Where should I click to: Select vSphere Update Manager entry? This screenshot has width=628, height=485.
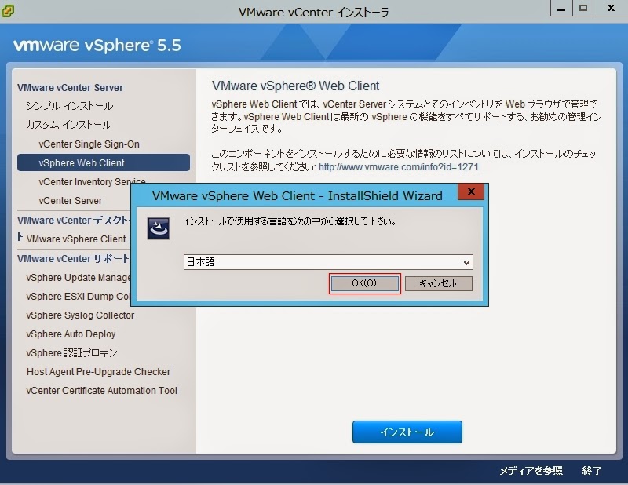78,278
